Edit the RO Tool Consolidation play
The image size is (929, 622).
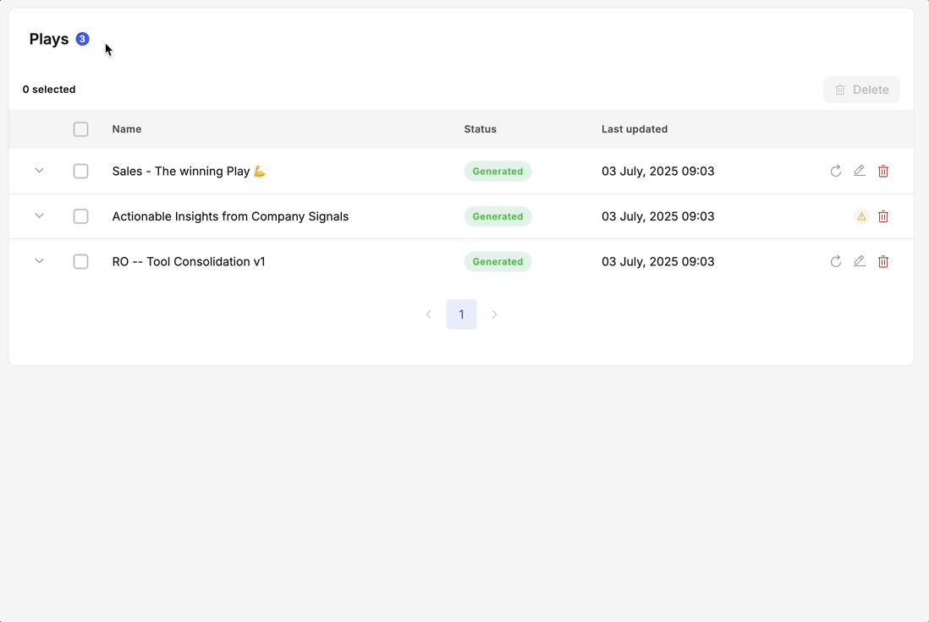point(860,261)
